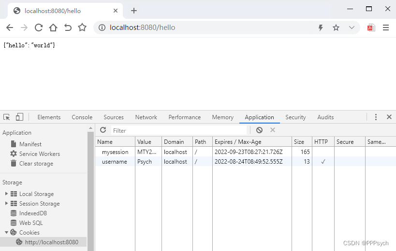The height and width of the screenshot is (251, 396).
Task: Sort cookies by Path column header
Action: point(203,142)
